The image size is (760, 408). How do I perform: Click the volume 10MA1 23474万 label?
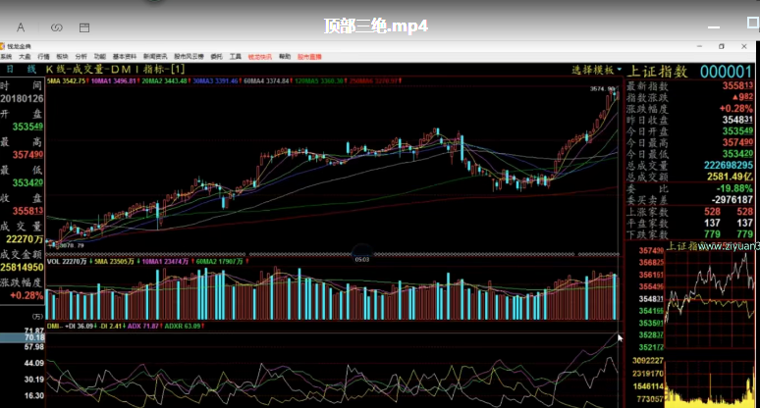click(x=165, y=261)
